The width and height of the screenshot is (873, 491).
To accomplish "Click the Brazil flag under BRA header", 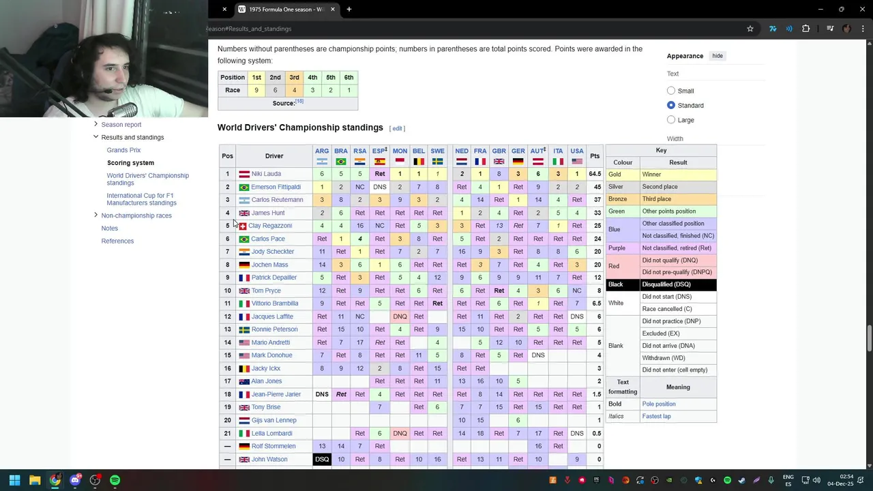I will pos(341,162).
